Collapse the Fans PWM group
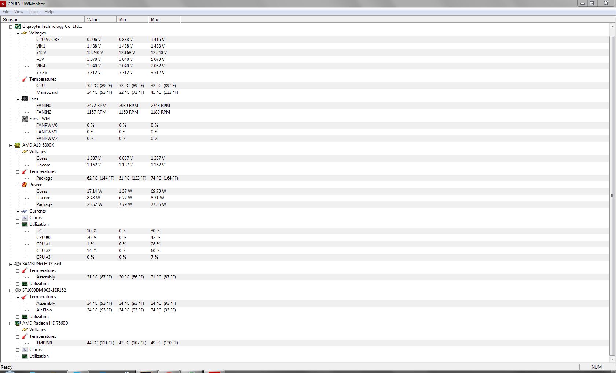The image size is (616, 373). point(18,119)
